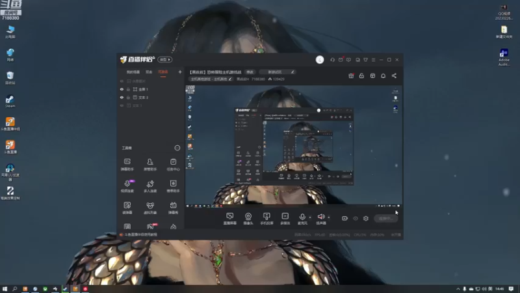
Task: Toggle lock of 全屏 1 layer
Action: click(x=128, y=89)
